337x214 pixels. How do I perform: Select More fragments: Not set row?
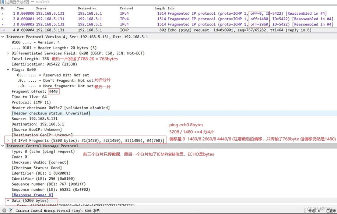[x=55, y=86]
